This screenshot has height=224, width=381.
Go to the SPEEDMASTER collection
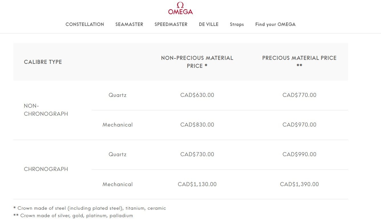[x=171, y=25]
